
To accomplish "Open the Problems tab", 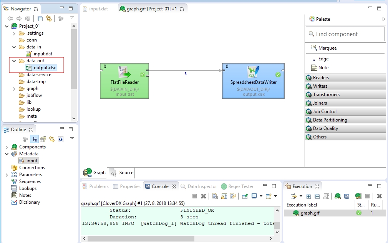I will (x=96, y=186).
